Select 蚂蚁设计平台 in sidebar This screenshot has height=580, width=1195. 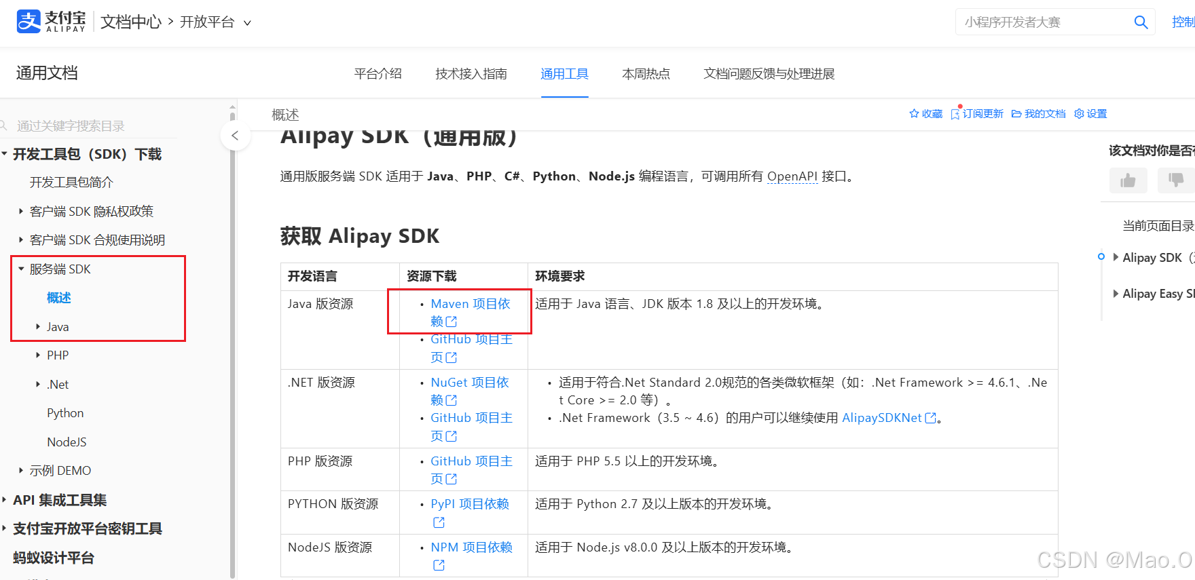[x=54, y=558]
